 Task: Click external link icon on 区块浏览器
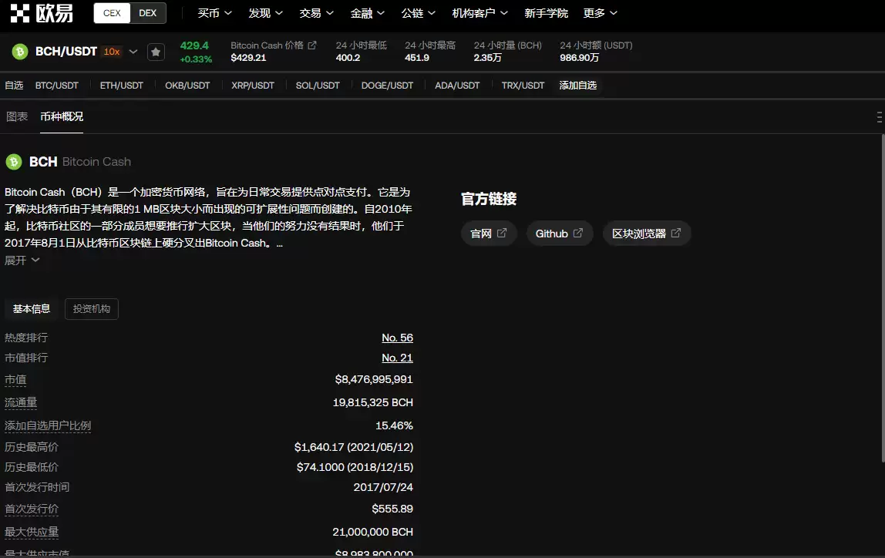(675, 233)
